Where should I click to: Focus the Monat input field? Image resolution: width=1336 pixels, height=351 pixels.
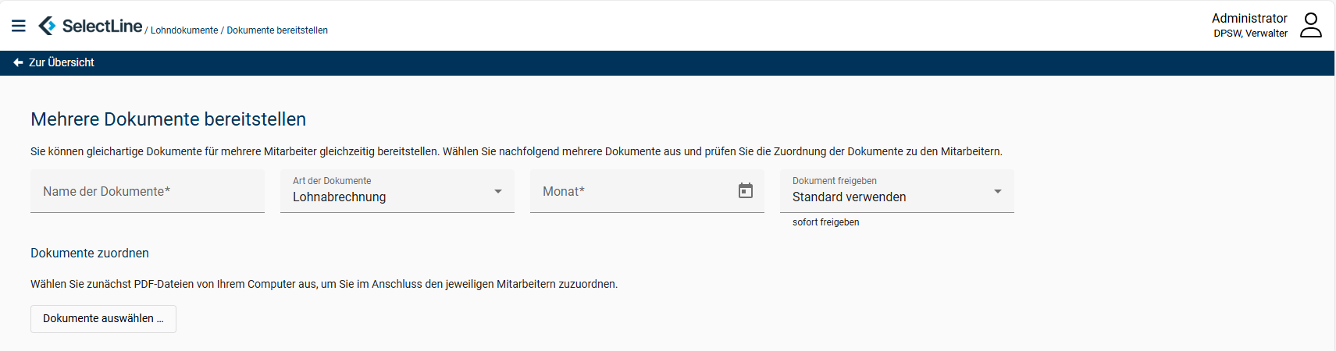[632, 192]
